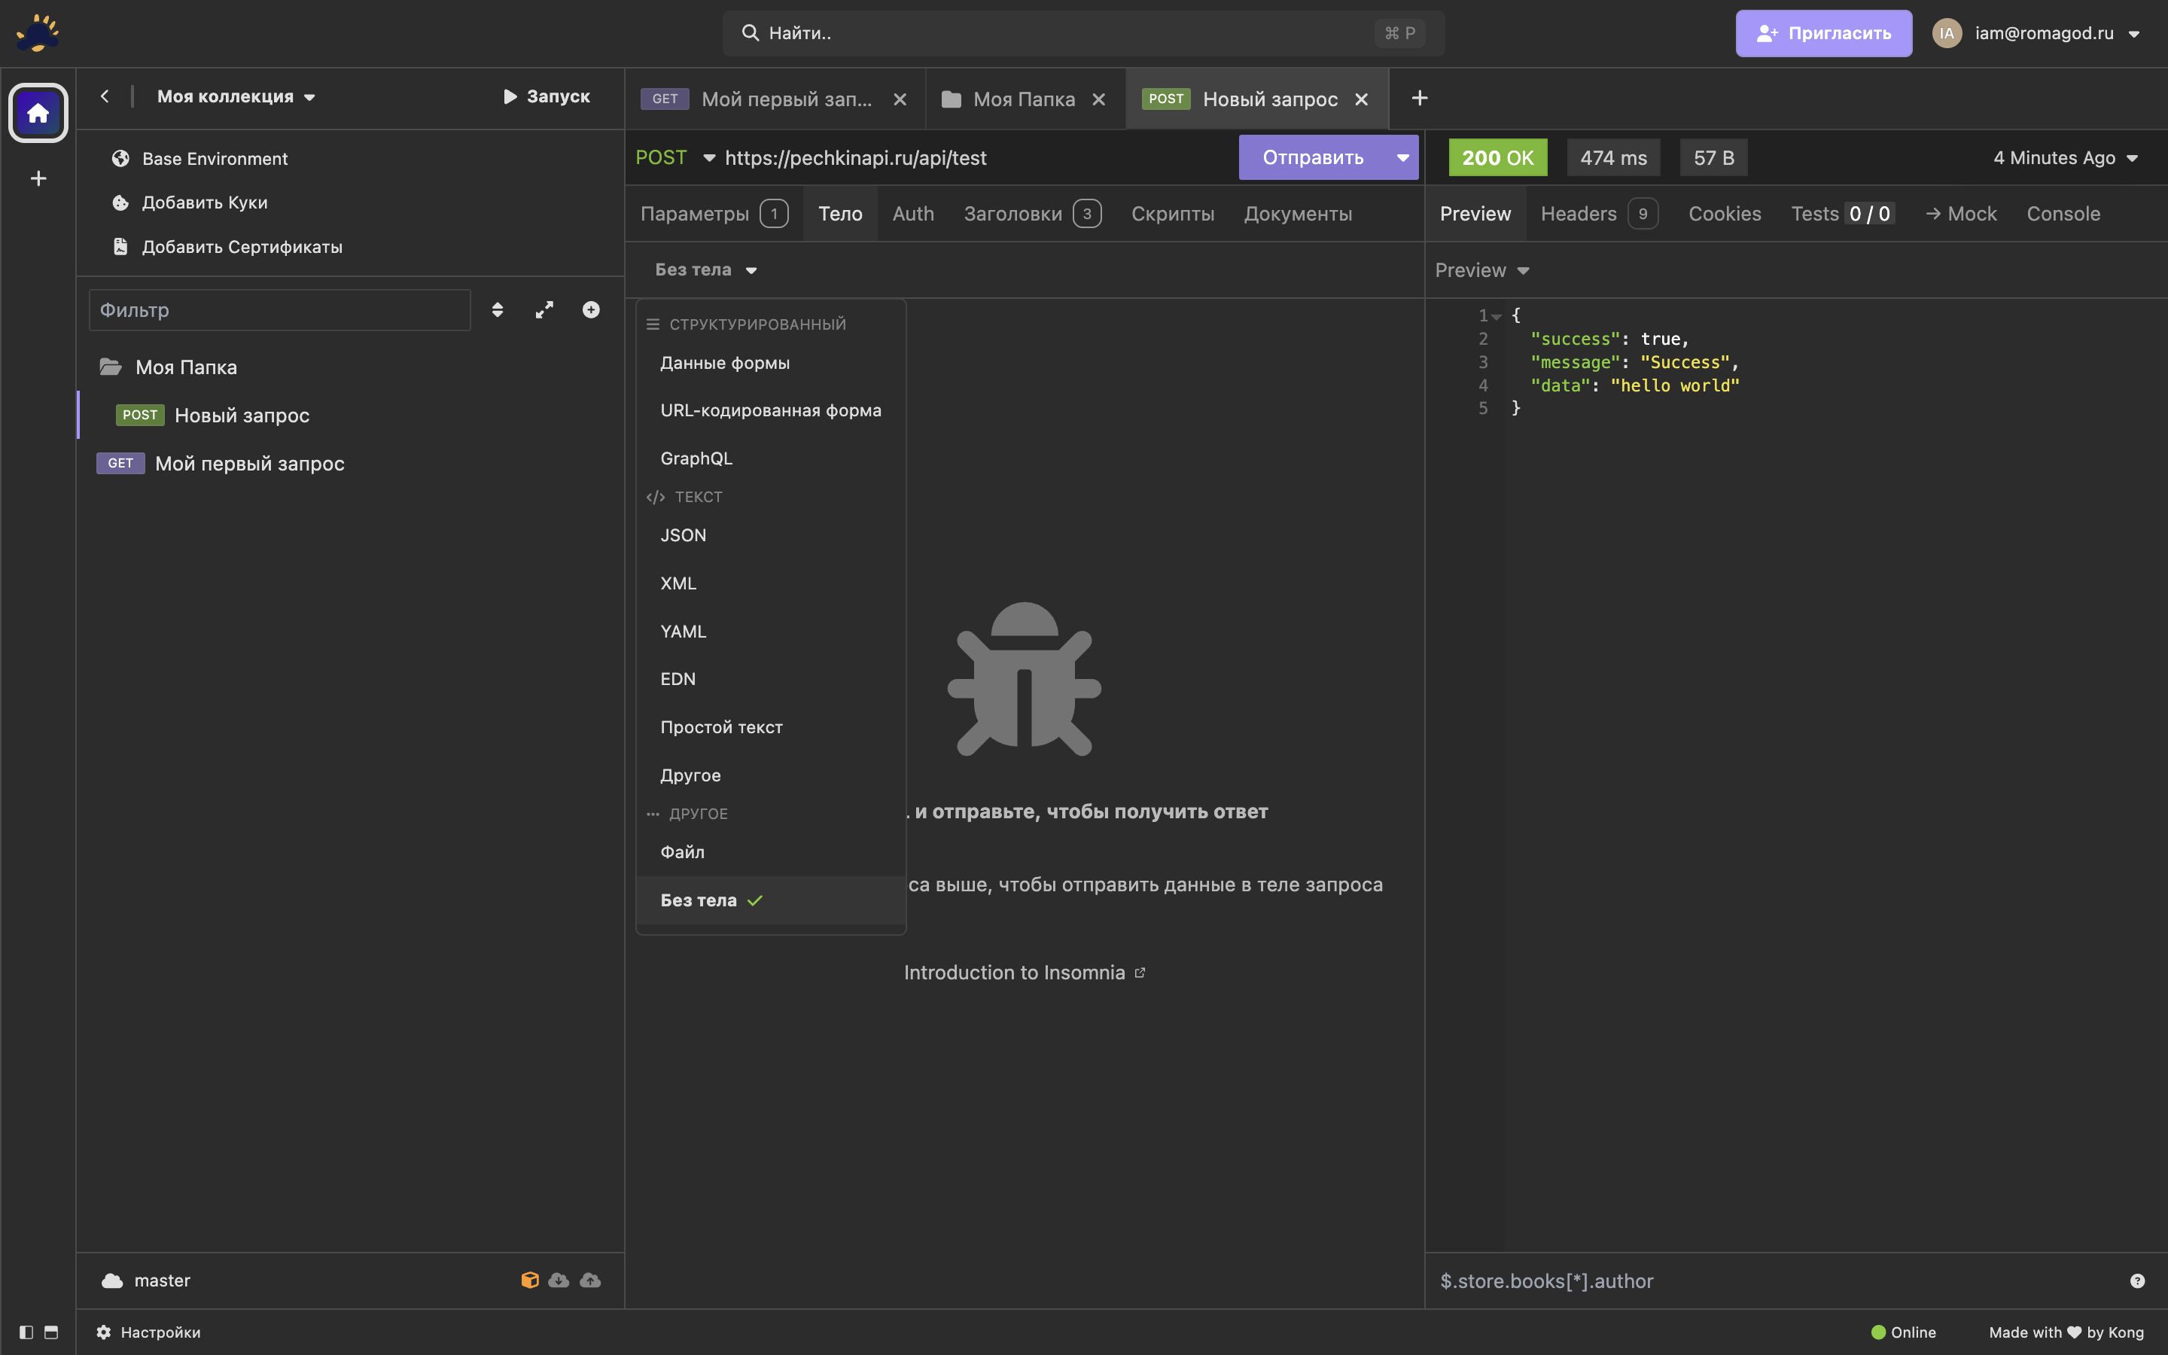Open 'Моя Папка' folder in the sidebar tree
This screenshot has height=1355, width=2168.
pyautogui.click(x=187, y=367)
